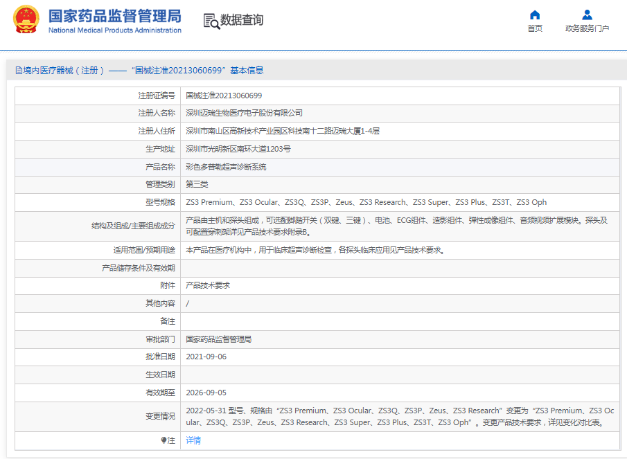
Task: Select expiry date 2026-09-05
Action: (206, 393)
